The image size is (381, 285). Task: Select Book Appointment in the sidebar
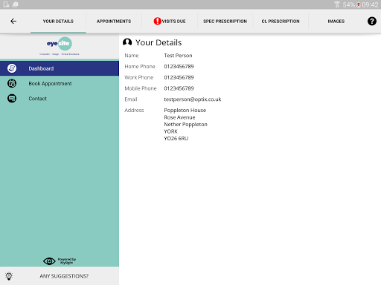click(x=60, y=83)
